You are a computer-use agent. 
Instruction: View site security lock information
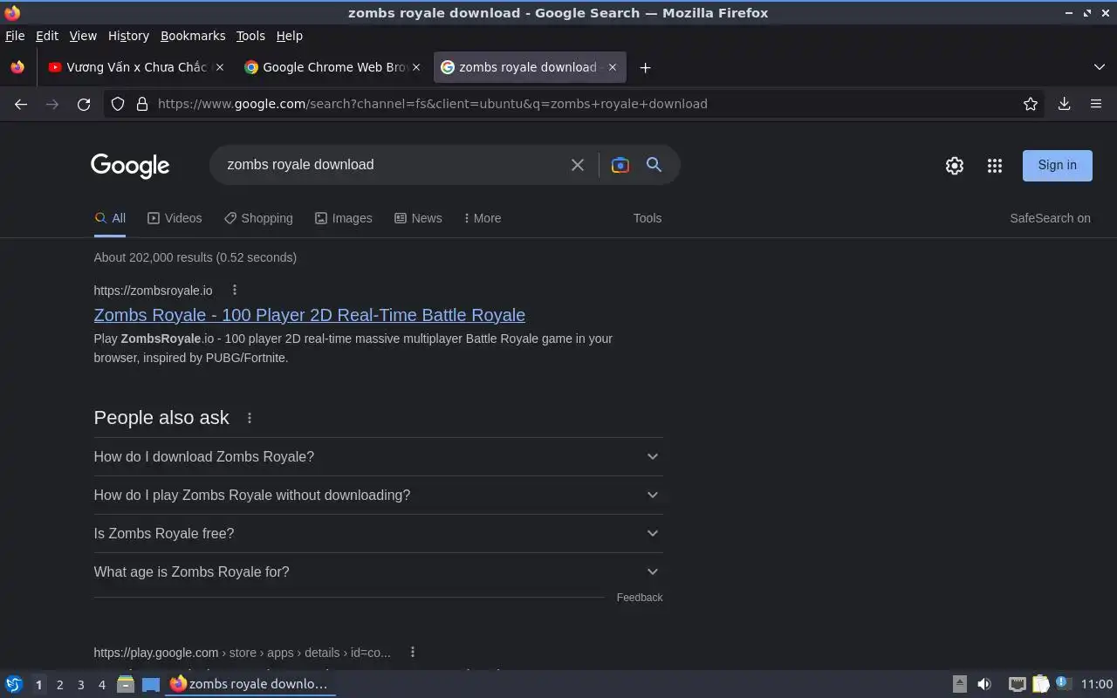point(142,104)
